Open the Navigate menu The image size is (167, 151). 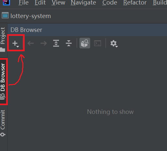83,3
